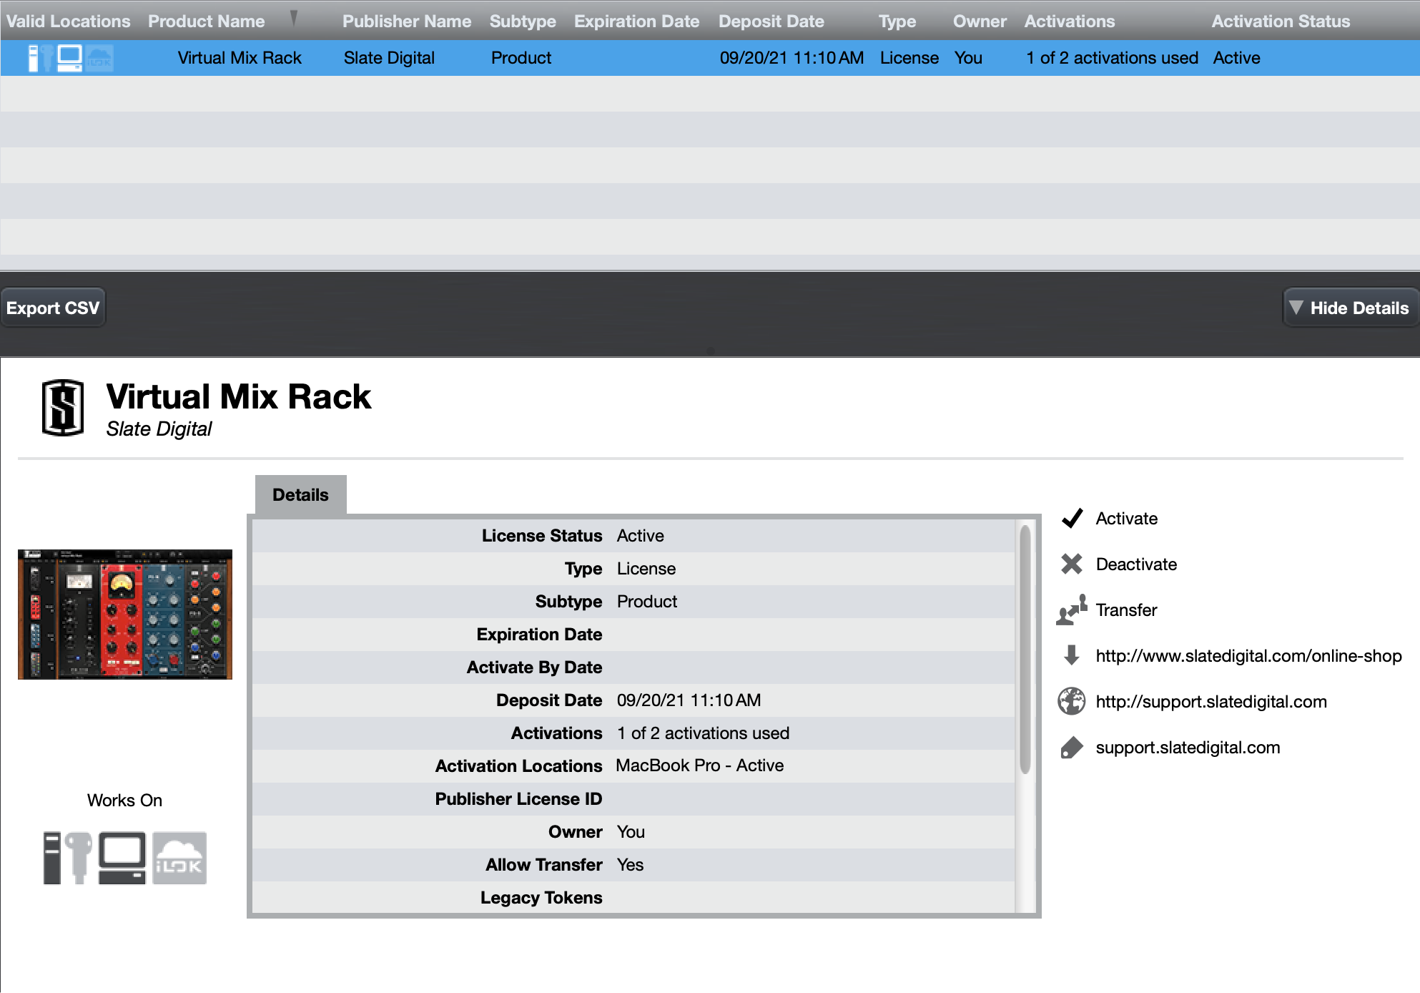Click the download arrow icon for online shop

(1072, 655)
